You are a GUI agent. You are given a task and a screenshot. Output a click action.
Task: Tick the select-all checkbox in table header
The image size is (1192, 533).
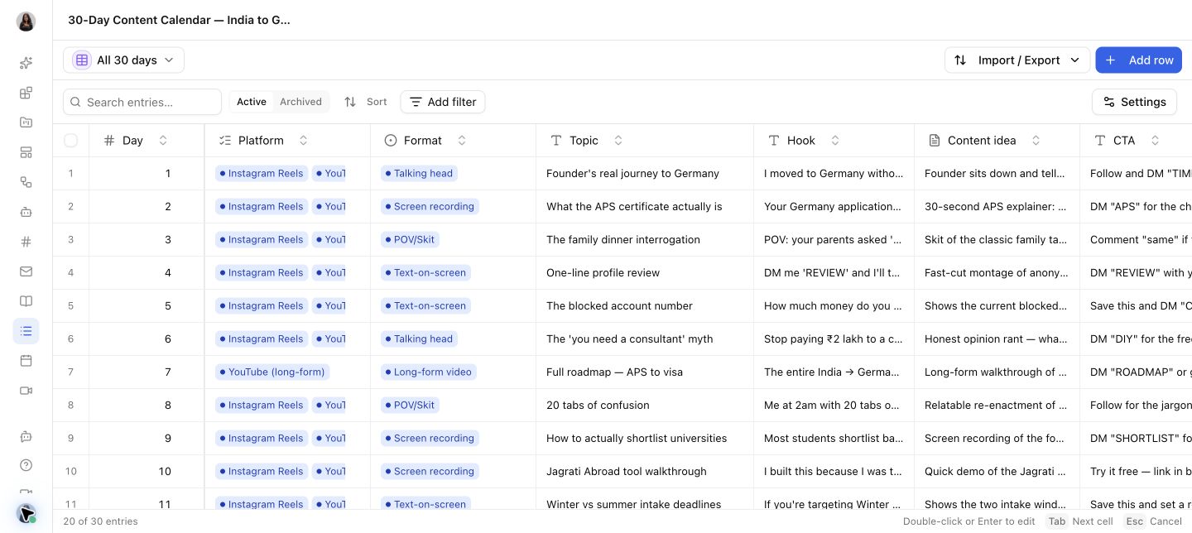[71, 141]
